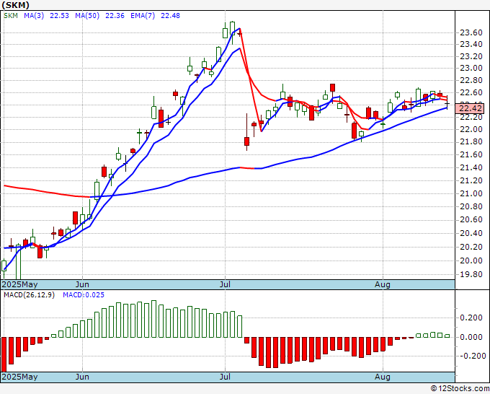Click the 22.00 price axis label
The height and width of the screenshot is (394, 490).
[471, 129]
